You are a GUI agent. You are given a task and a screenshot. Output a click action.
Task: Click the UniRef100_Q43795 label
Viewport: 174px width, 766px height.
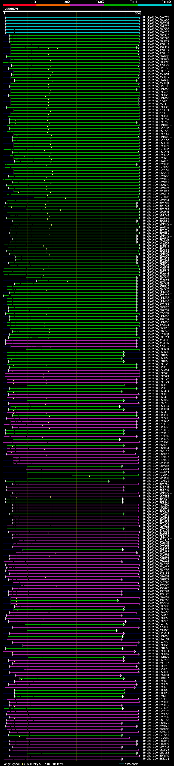[156, 582]
